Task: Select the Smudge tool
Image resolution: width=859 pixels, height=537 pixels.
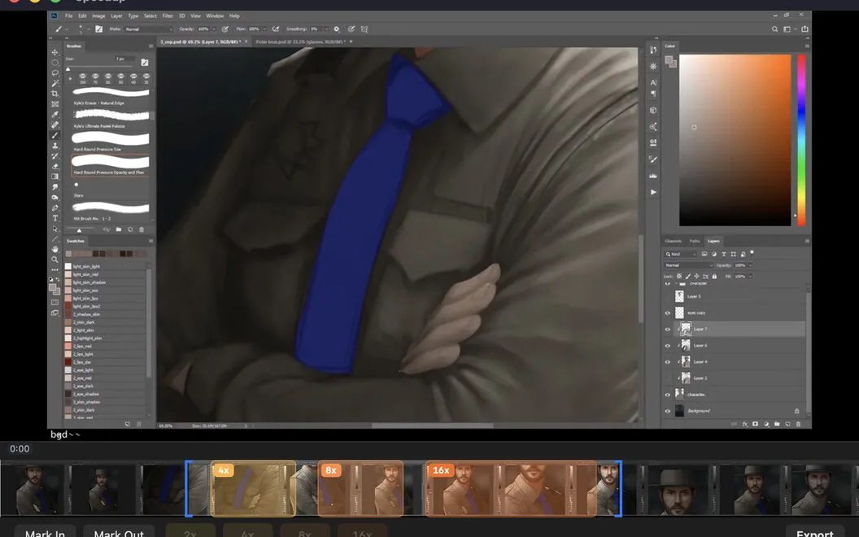Action: click(55, 187)
